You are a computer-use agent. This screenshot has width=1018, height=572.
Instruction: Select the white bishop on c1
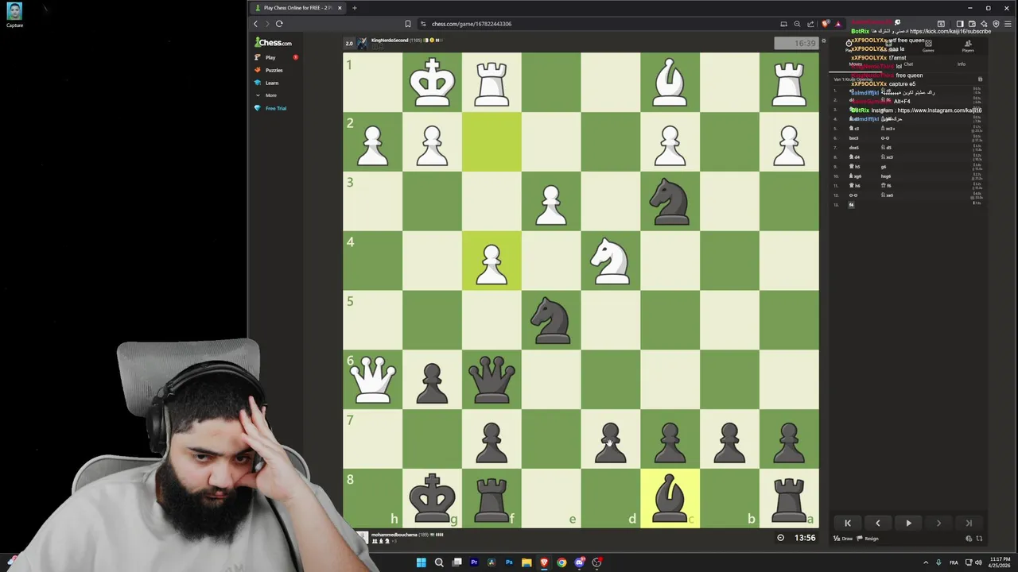(x=670, y=83)
